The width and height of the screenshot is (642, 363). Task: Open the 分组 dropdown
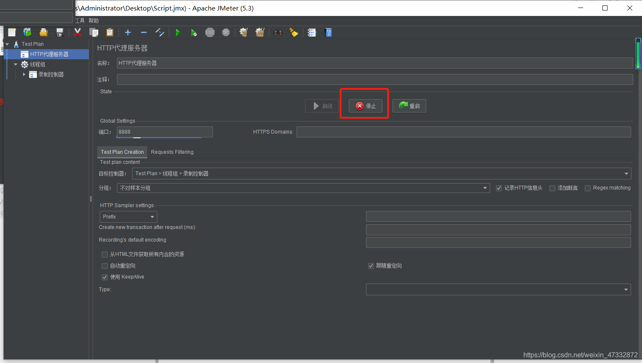(303, 188)
